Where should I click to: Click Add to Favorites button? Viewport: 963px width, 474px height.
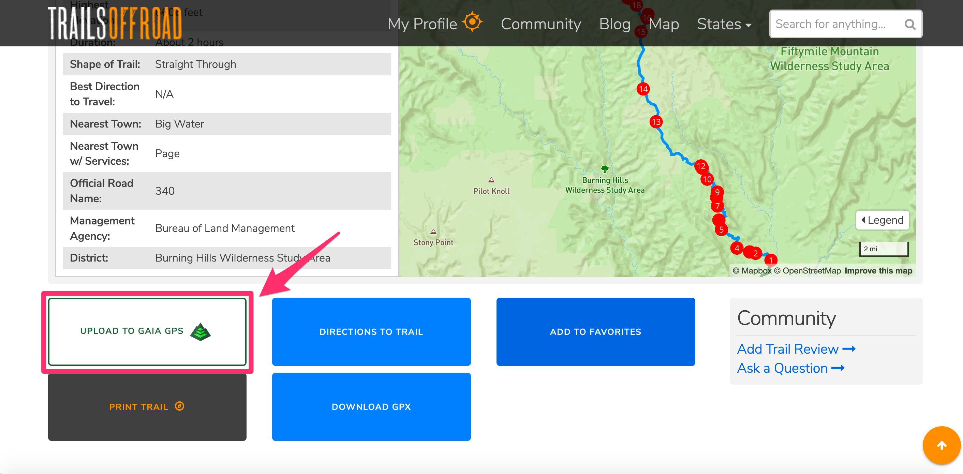(x=595, y=331)
